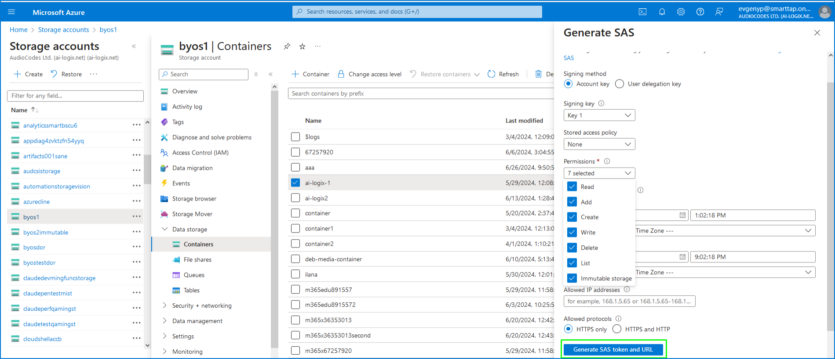Sort storage accounts by Name arrow
Screen dimensions: 835x359
tap(35, 110)
